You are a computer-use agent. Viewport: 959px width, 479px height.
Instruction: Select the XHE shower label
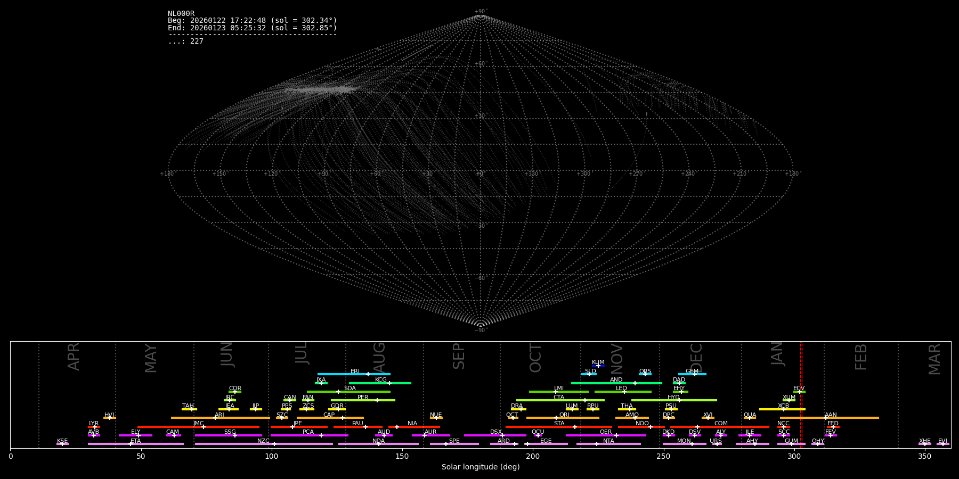tap(924, 441)
